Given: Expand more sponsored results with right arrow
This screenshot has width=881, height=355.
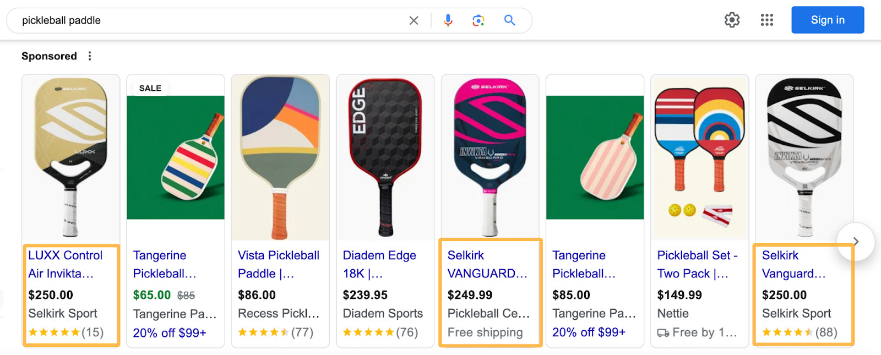Looking at the screenshot, I should (x=856, y=241).
